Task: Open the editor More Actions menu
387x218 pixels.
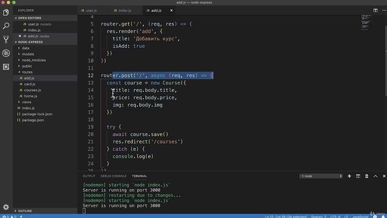Action: point(384,10)
